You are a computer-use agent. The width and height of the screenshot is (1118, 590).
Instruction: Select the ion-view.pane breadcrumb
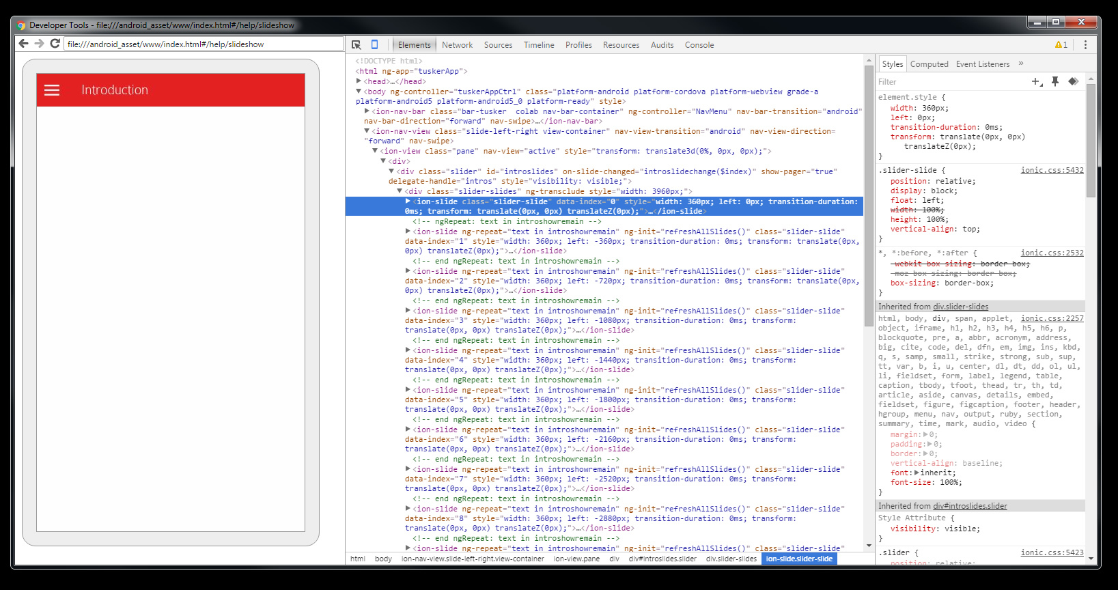pos(576,559)
